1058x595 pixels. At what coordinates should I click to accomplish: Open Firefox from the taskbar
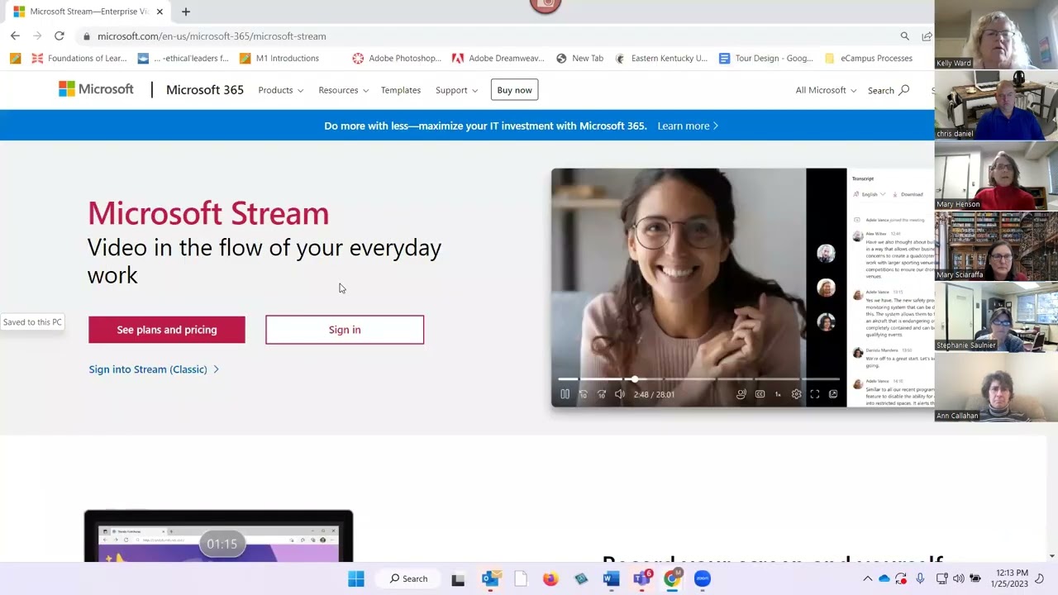coord(550,578)
